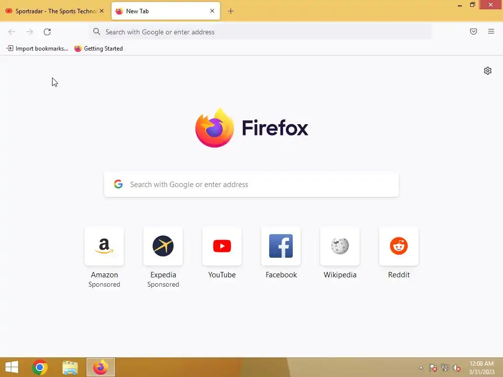
Task: Open the network tray icon
Action: click(445, 368)
